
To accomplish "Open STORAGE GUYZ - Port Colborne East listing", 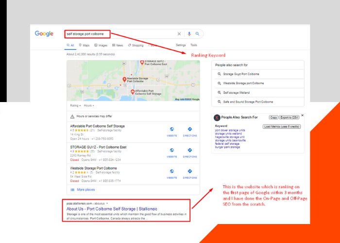I will [x=98, y=147].
